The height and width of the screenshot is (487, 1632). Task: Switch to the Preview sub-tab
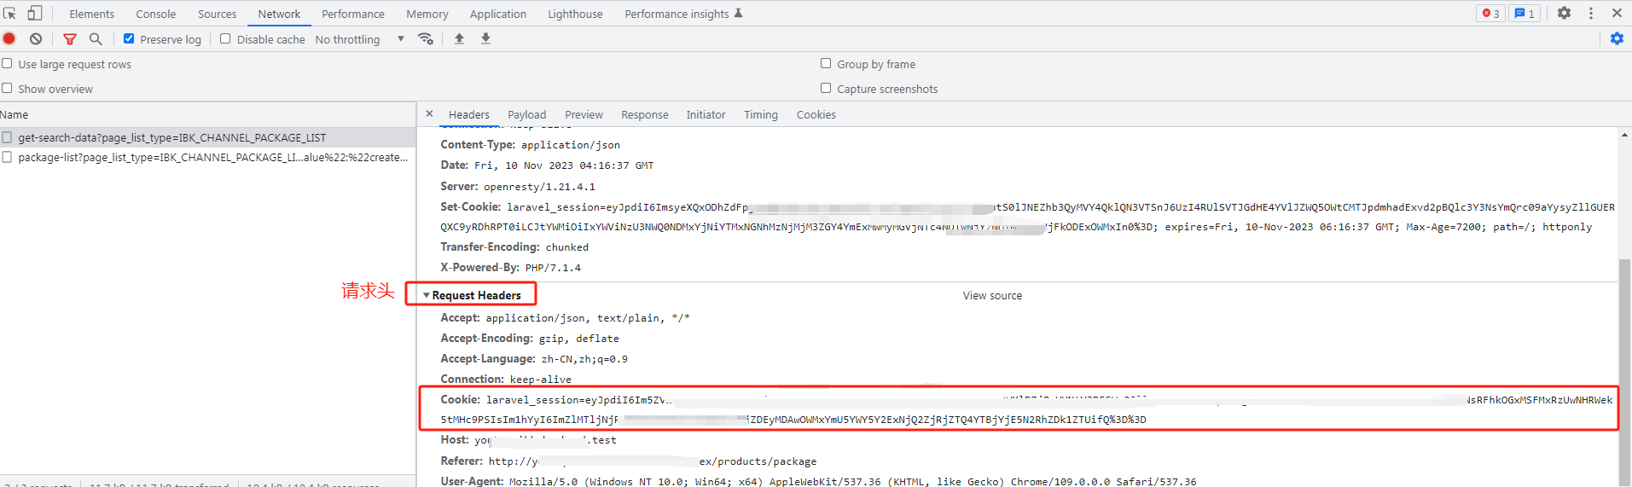click(584, 114)
